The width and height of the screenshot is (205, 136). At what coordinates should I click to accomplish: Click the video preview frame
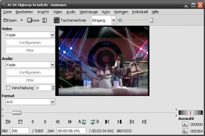point(102,61)
